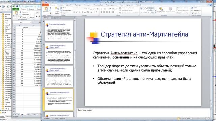Click Format Painter (Формат по образцу) in Excel
Screen dimensions: 216x121
(x=27, y=17)
